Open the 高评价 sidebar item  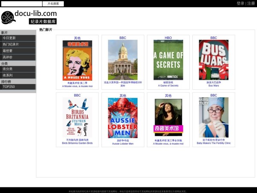pyautogui.click(x=18, y=57)
